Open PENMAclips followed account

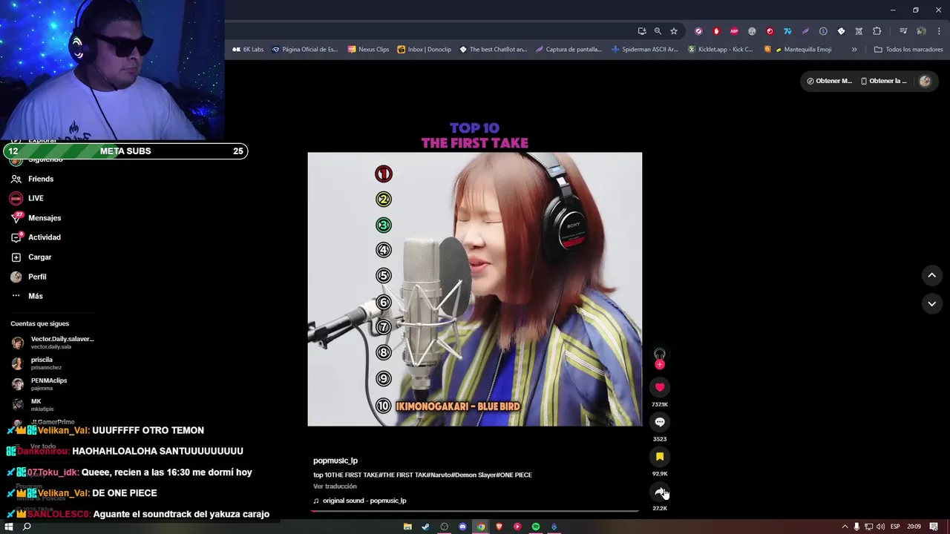tap(39, 384)
